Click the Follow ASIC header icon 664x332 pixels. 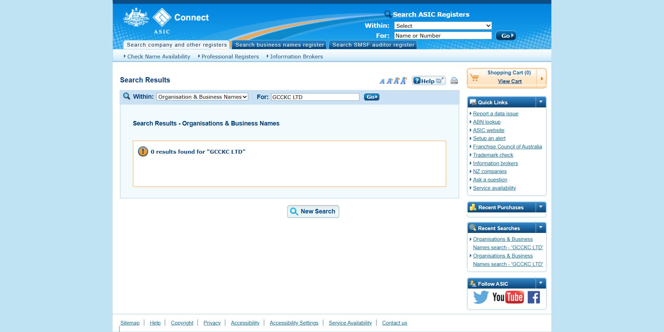[473, 284]
